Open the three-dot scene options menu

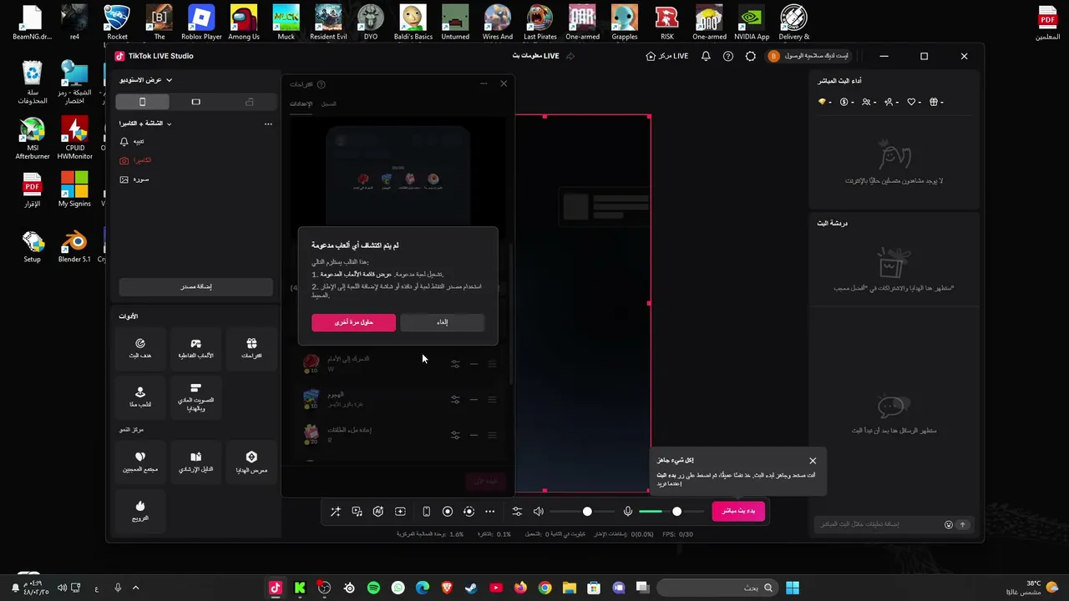click(x=268, y=124)
